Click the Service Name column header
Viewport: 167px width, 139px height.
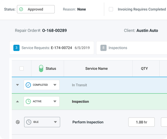tap(97, 68)
